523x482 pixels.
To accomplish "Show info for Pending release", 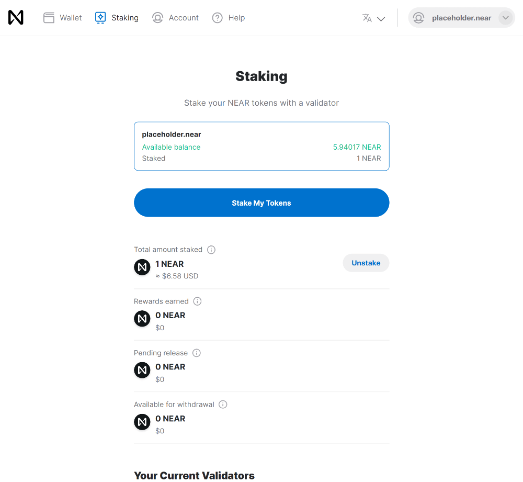I will (x=197, y=353).
